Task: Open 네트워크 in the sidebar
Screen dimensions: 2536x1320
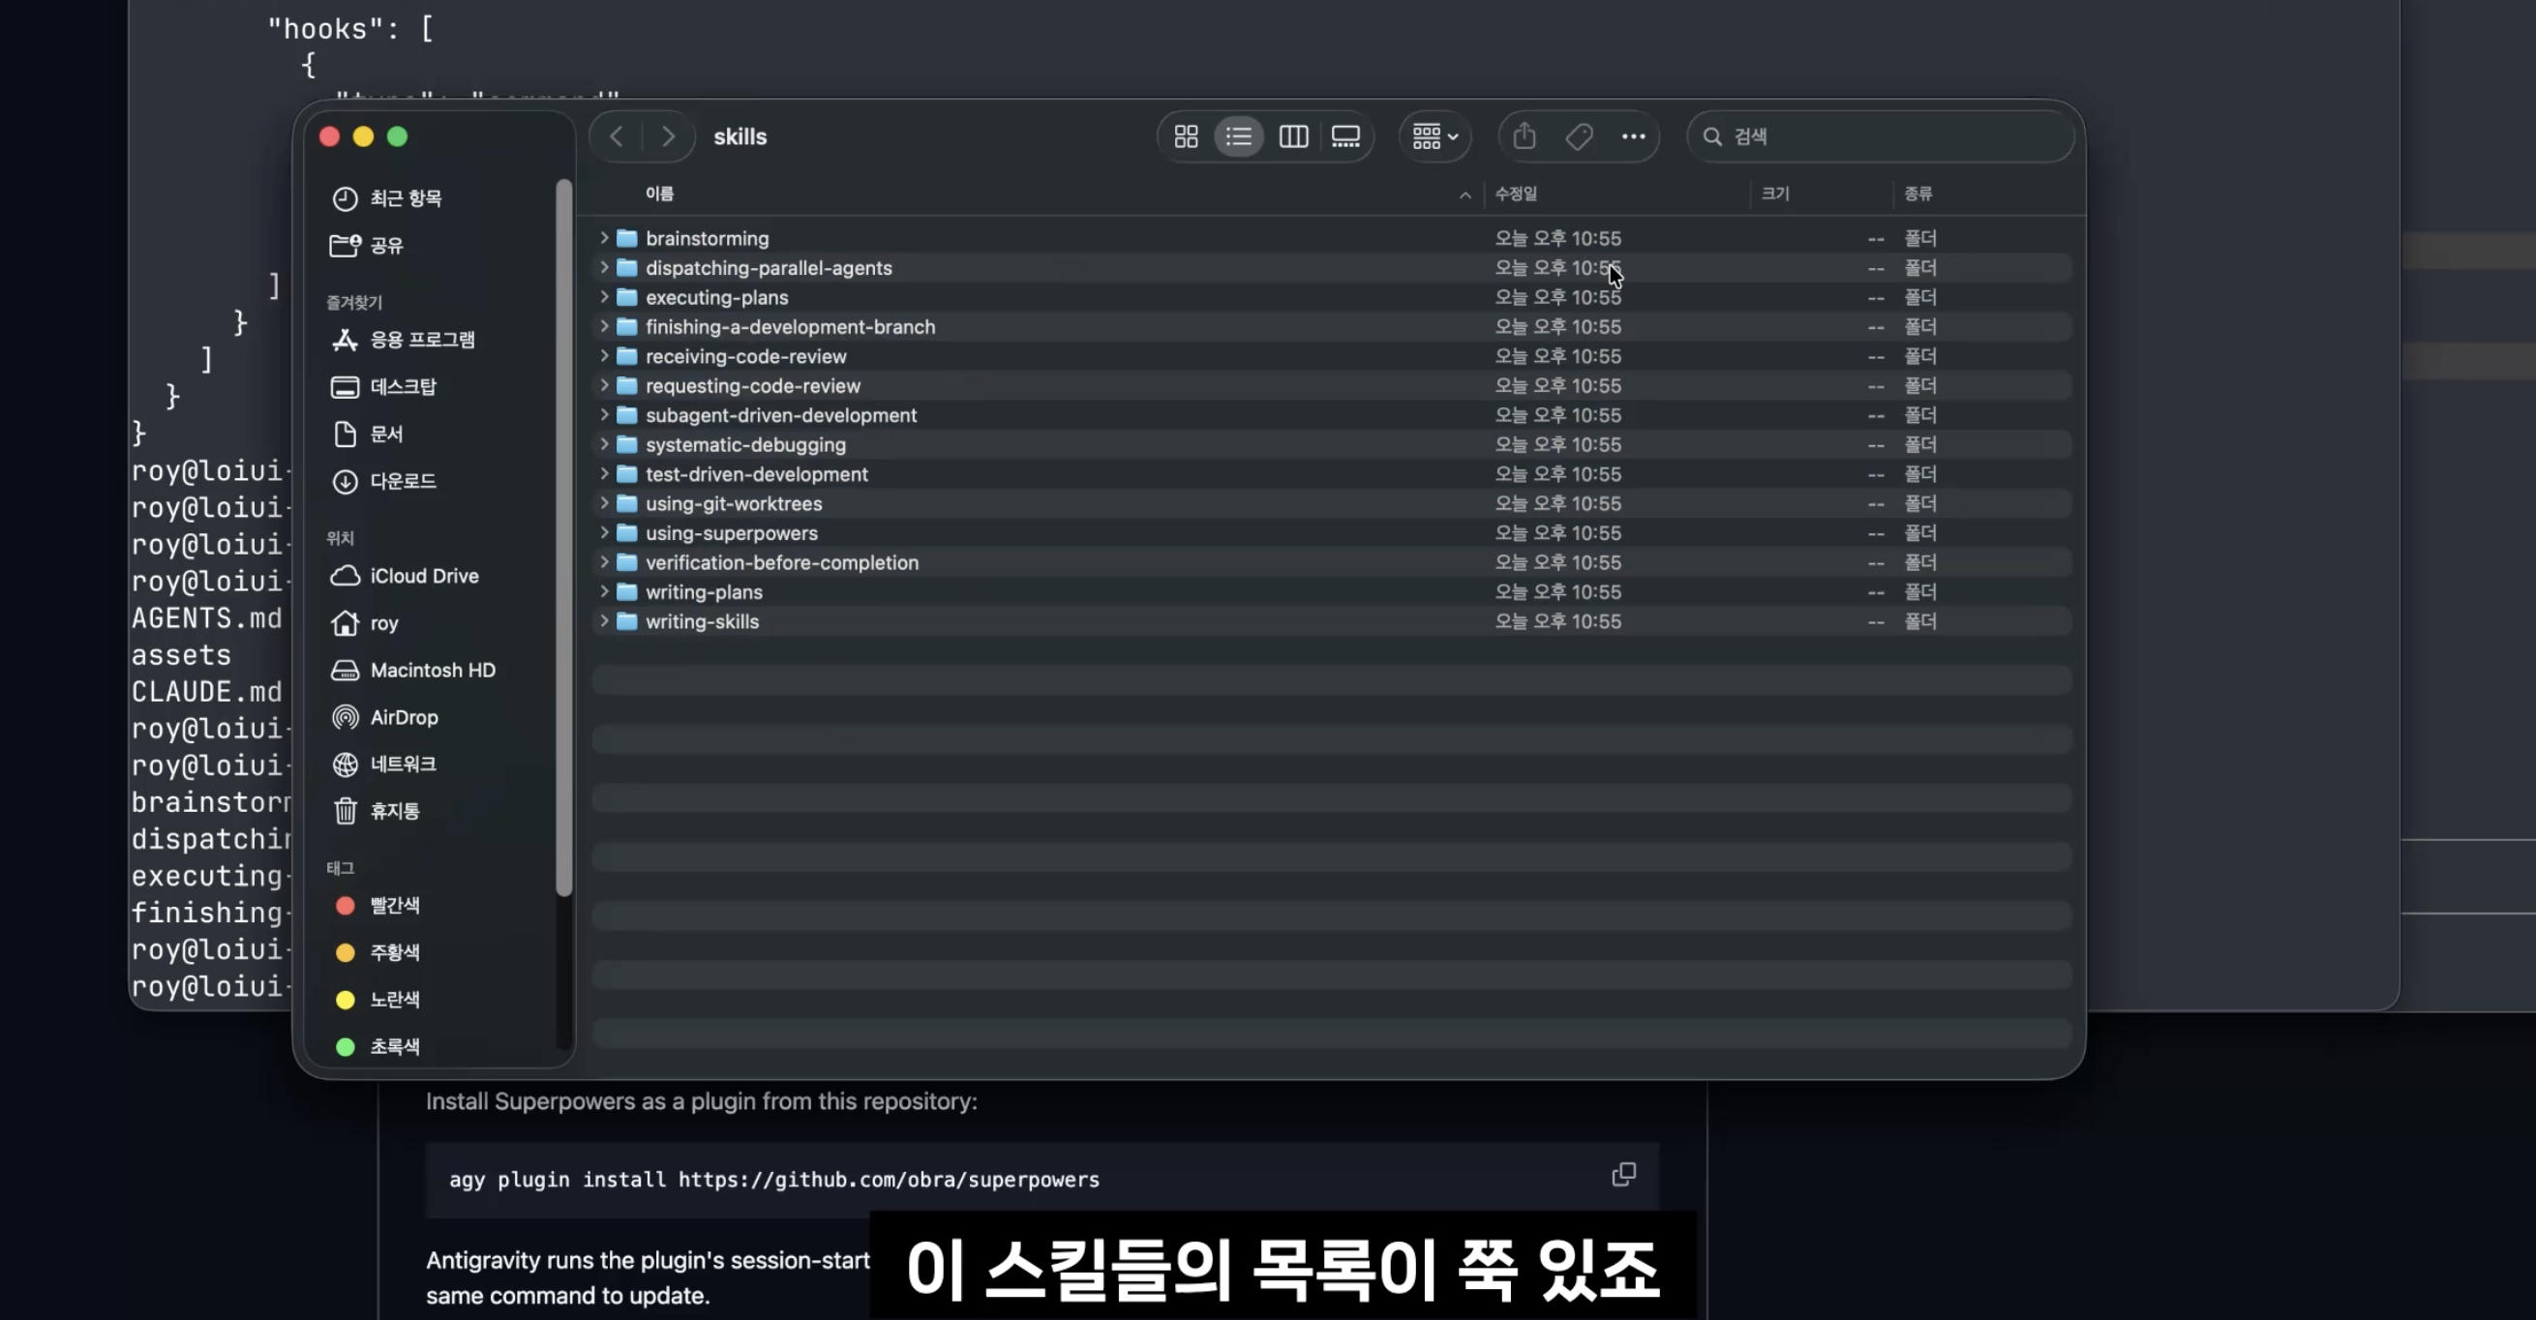Action: pyautogui.click(x=384, y=764)
